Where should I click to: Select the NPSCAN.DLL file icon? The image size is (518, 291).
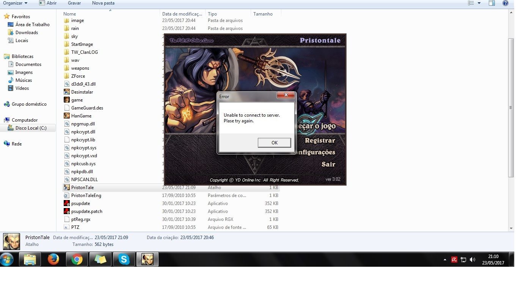[67, 180]
